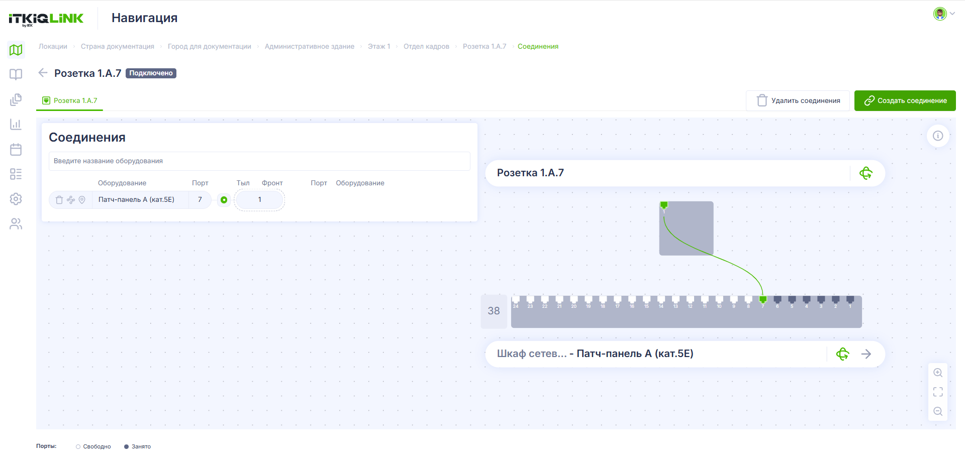Open the users sidebar icon
965x462 pixels.
[16, 224]
